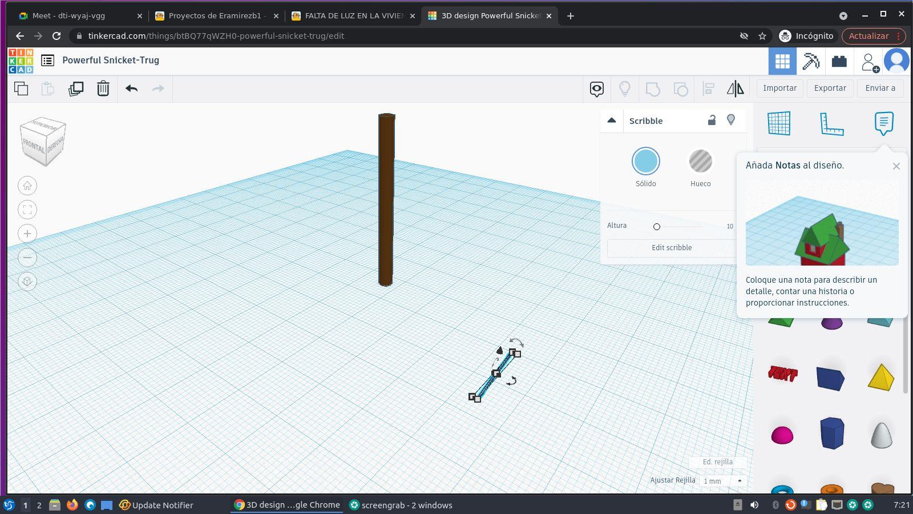Click the Duplicate and repeat icon
The image size is (913, 514).
click(x=76, y=89)
